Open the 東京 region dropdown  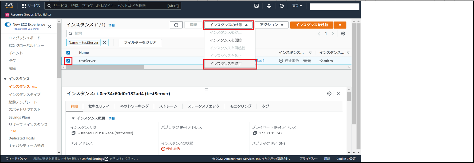click(x=297, y=6)
